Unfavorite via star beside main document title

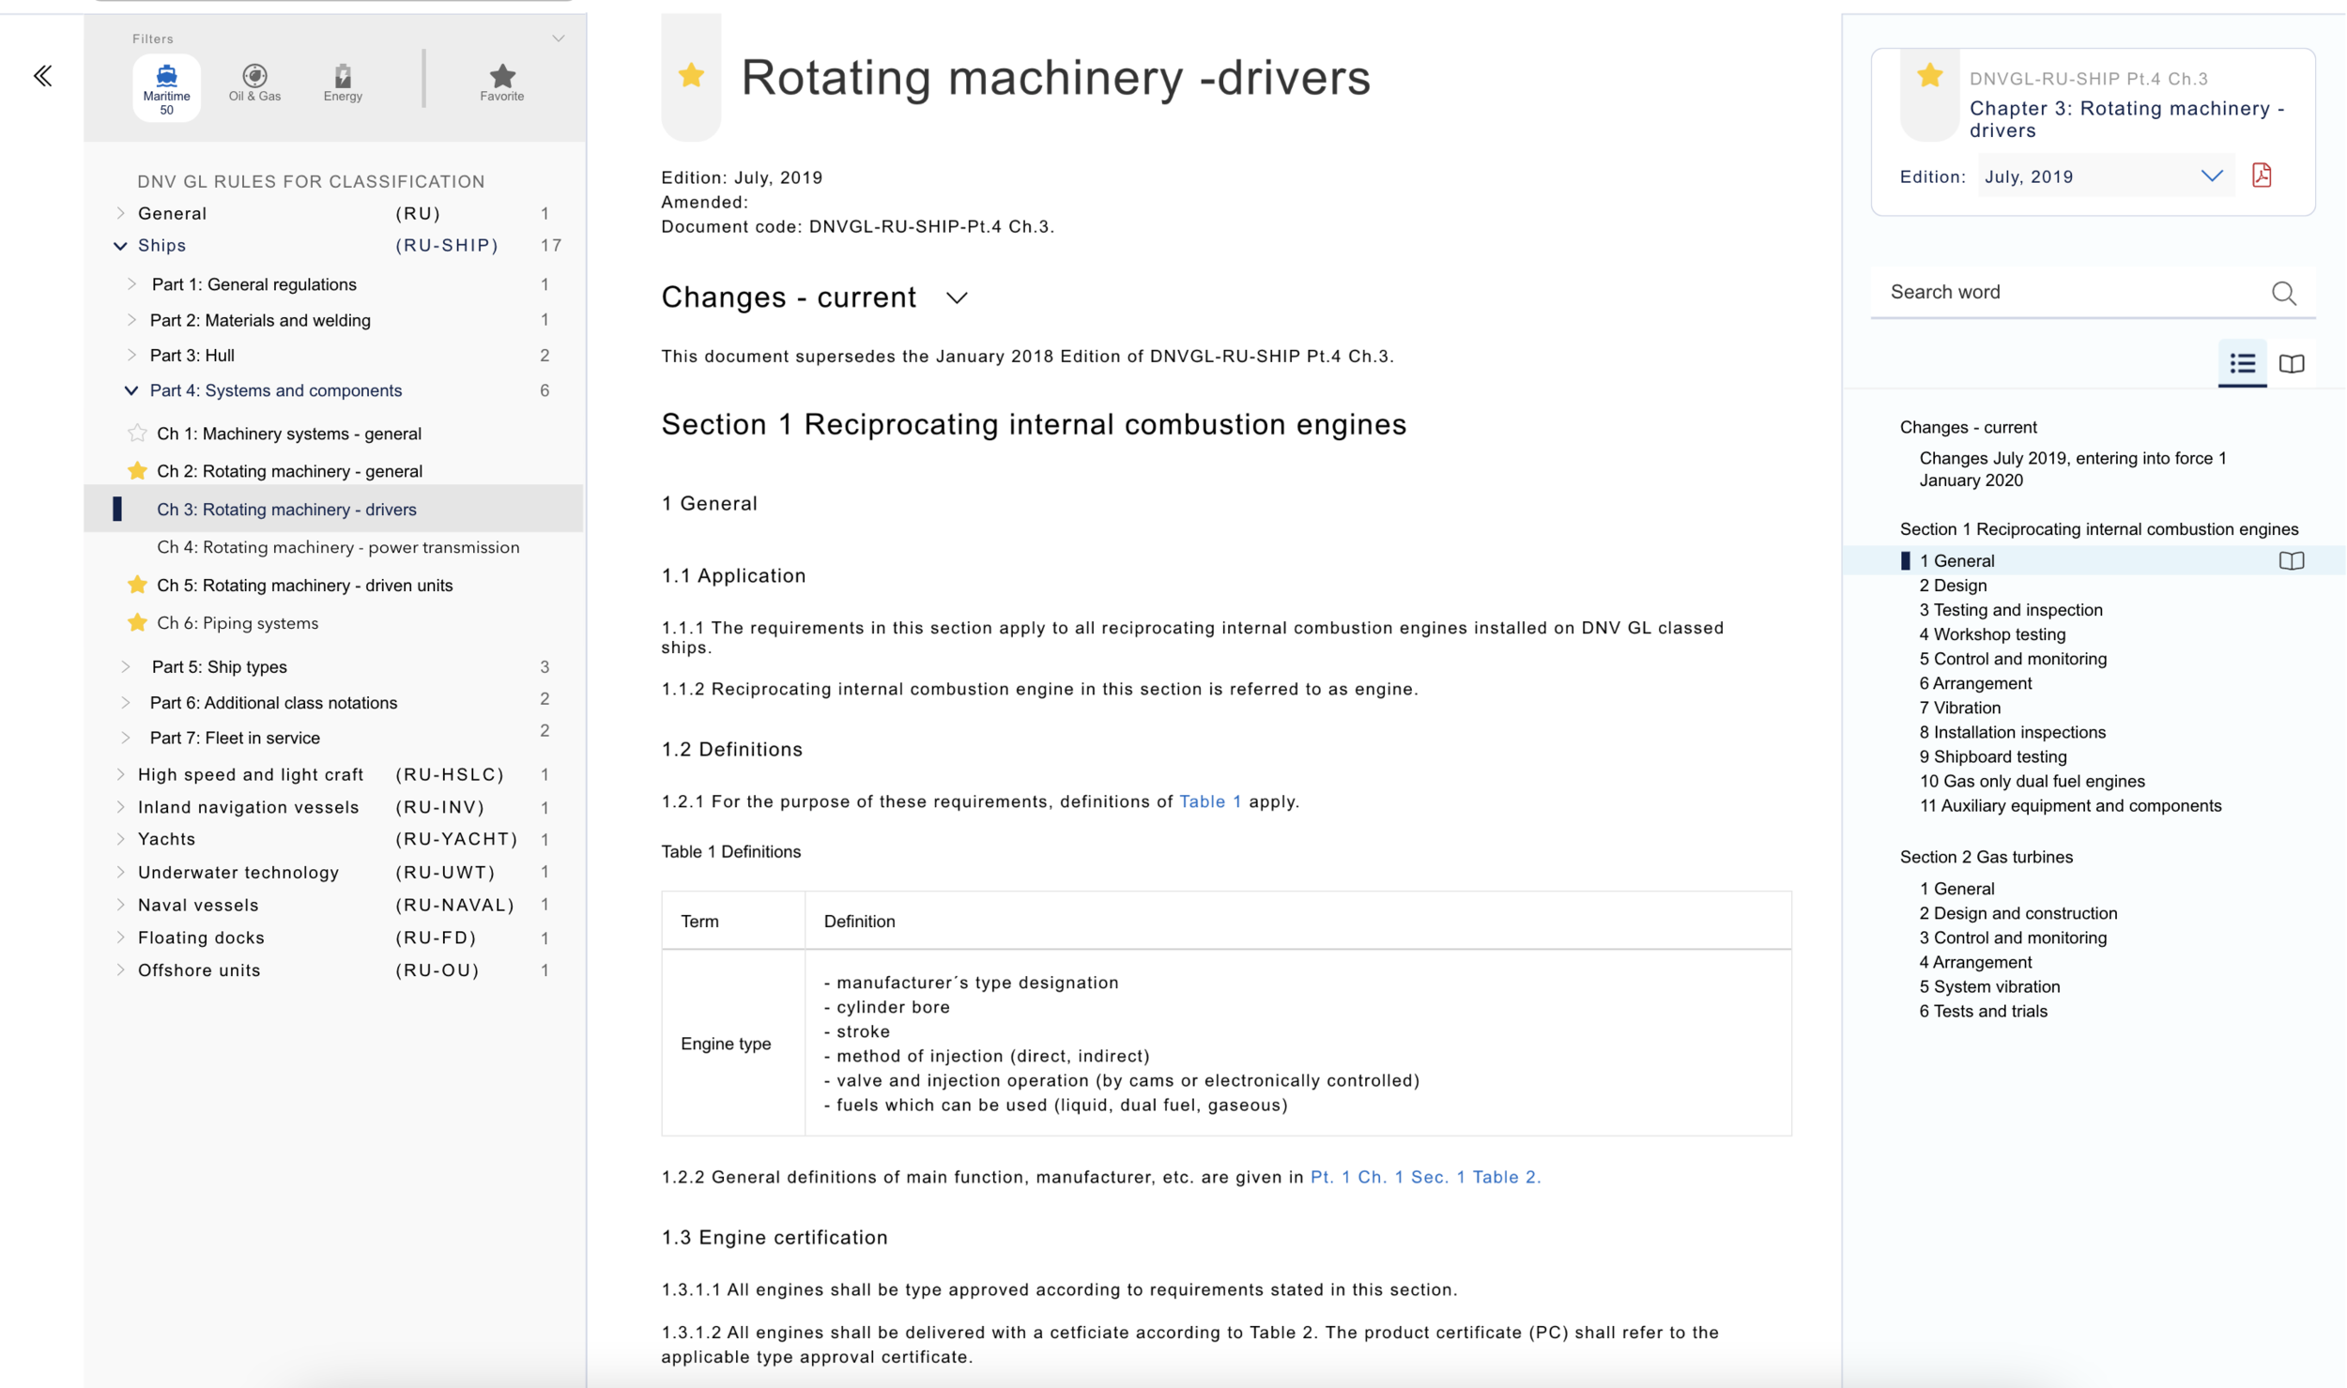tap(691, 75)
